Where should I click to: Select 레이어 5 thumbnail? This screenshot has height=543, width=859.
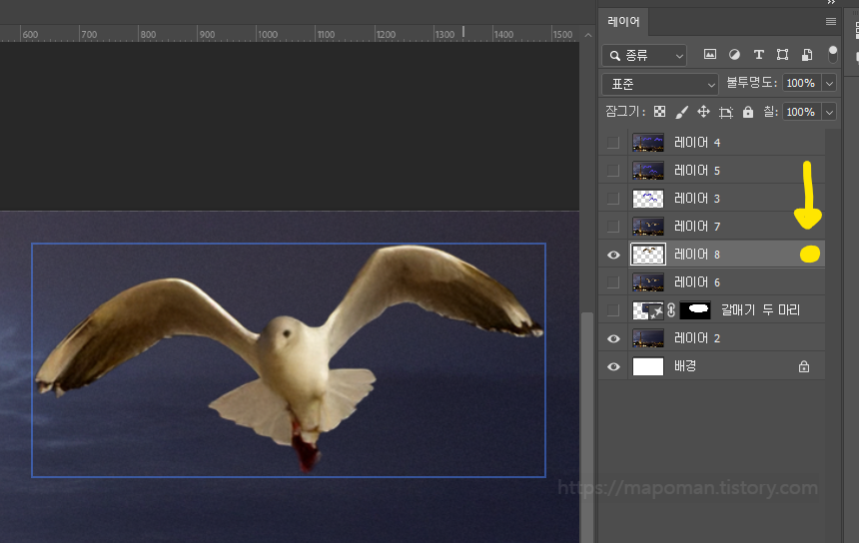click(x=648, y=171)
